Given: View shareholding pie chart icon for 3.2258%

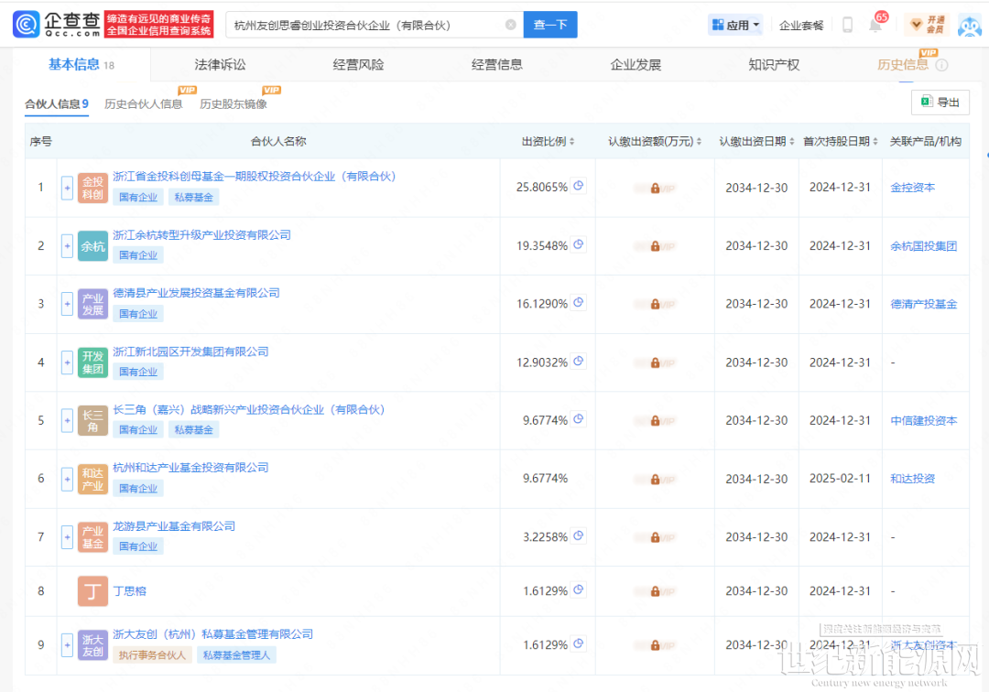Looking at the screenshot, I should (579, 535).
